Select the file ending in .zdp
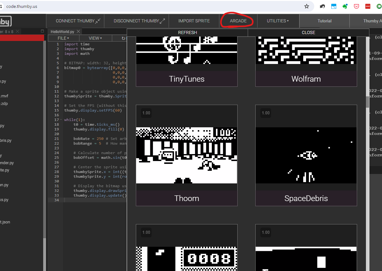The width and height of the screenshot is (382, 271). (x=4, y=103)
